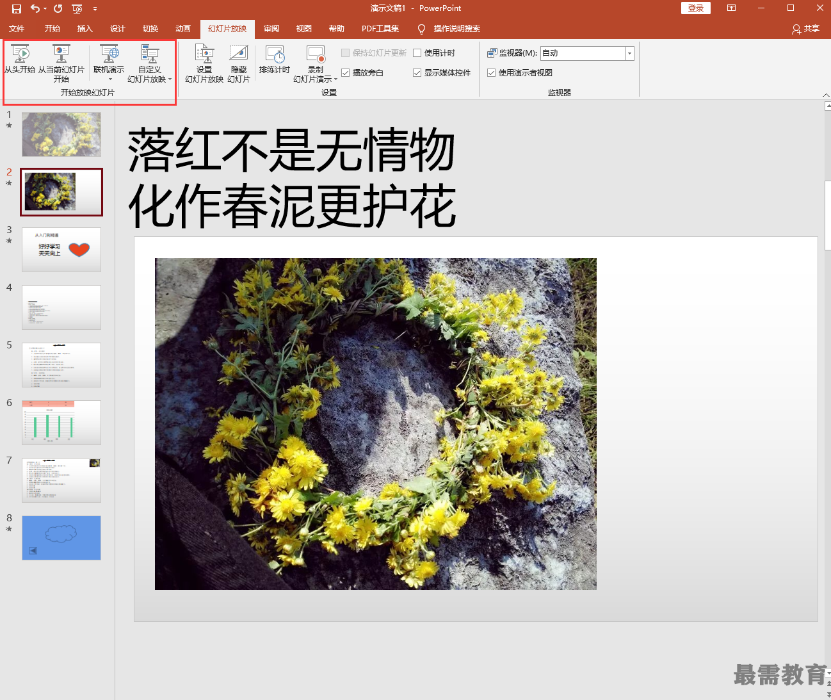This screenshot has width=831, height=700.
Task: Switch to the 帮助 (Help) tab
Action: click(x=337, y=29)
